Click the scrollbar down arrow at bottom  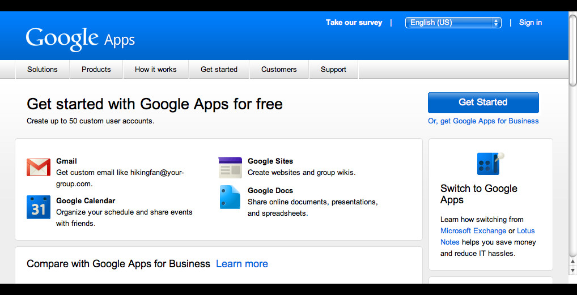[x=572, y=270]
